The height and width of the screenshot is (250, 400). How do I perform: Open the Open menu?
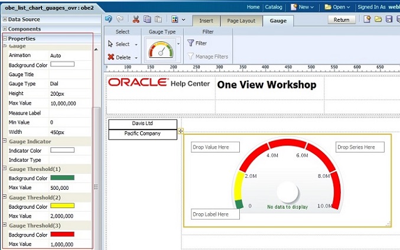[337, 7]
